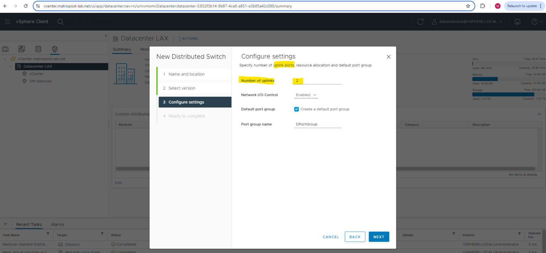Image resolution: width=546 pixels, height=253 pixels.
Task: Click the Custom Attributes horizontal scrollbar
Action: coord(325,169)
